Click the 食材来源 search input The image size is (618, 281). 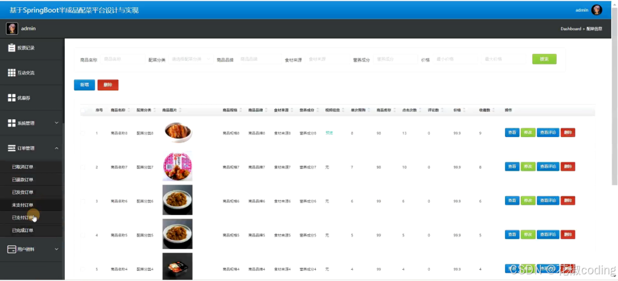coord(327,59)
